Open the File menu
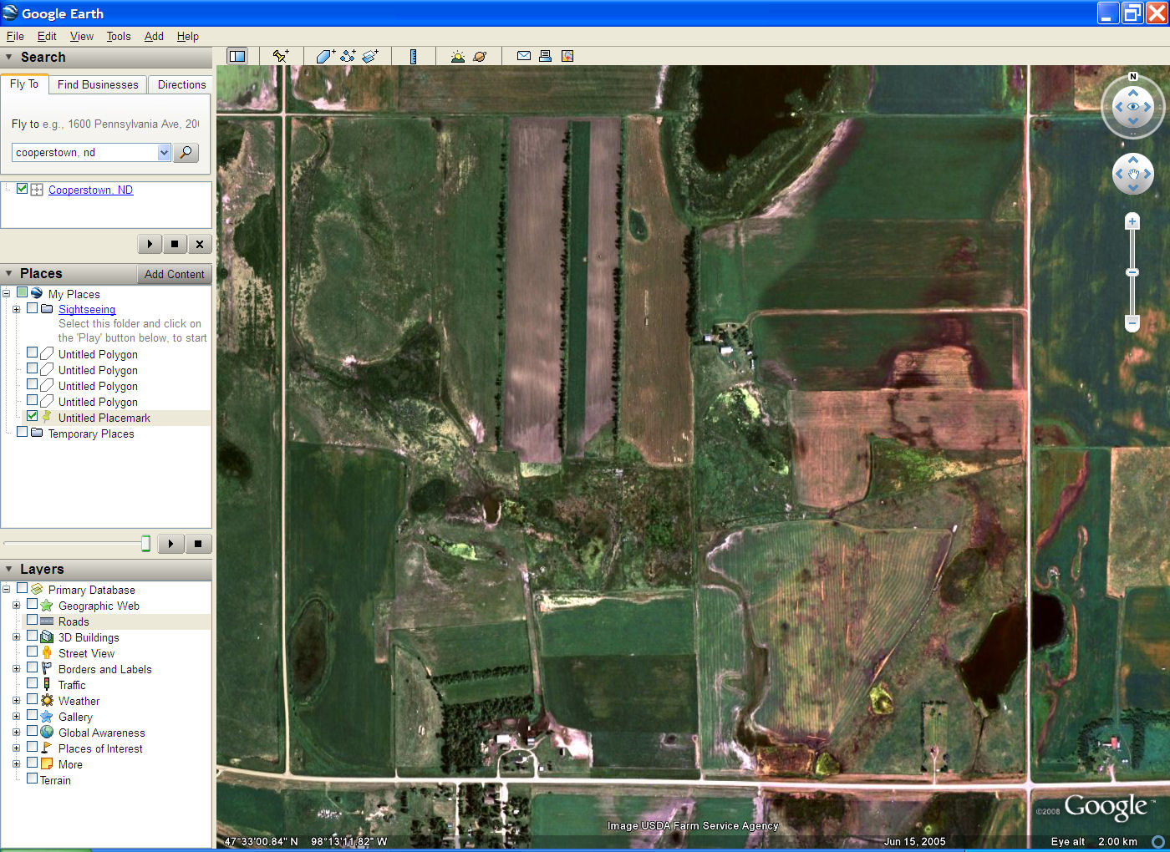Viewport: 1170px width, 852px height. [15, 36]
